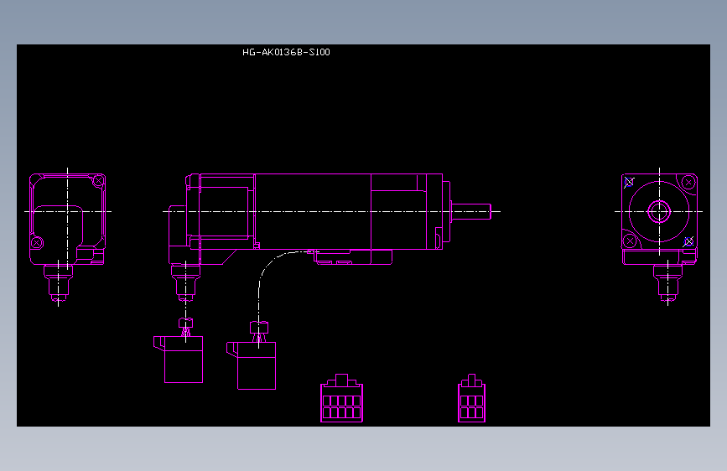Image resolution: width=727 pixels, height=471 pixels.
Task: Click the top-left mounting hole on front flange
Action: click(629, 182)
